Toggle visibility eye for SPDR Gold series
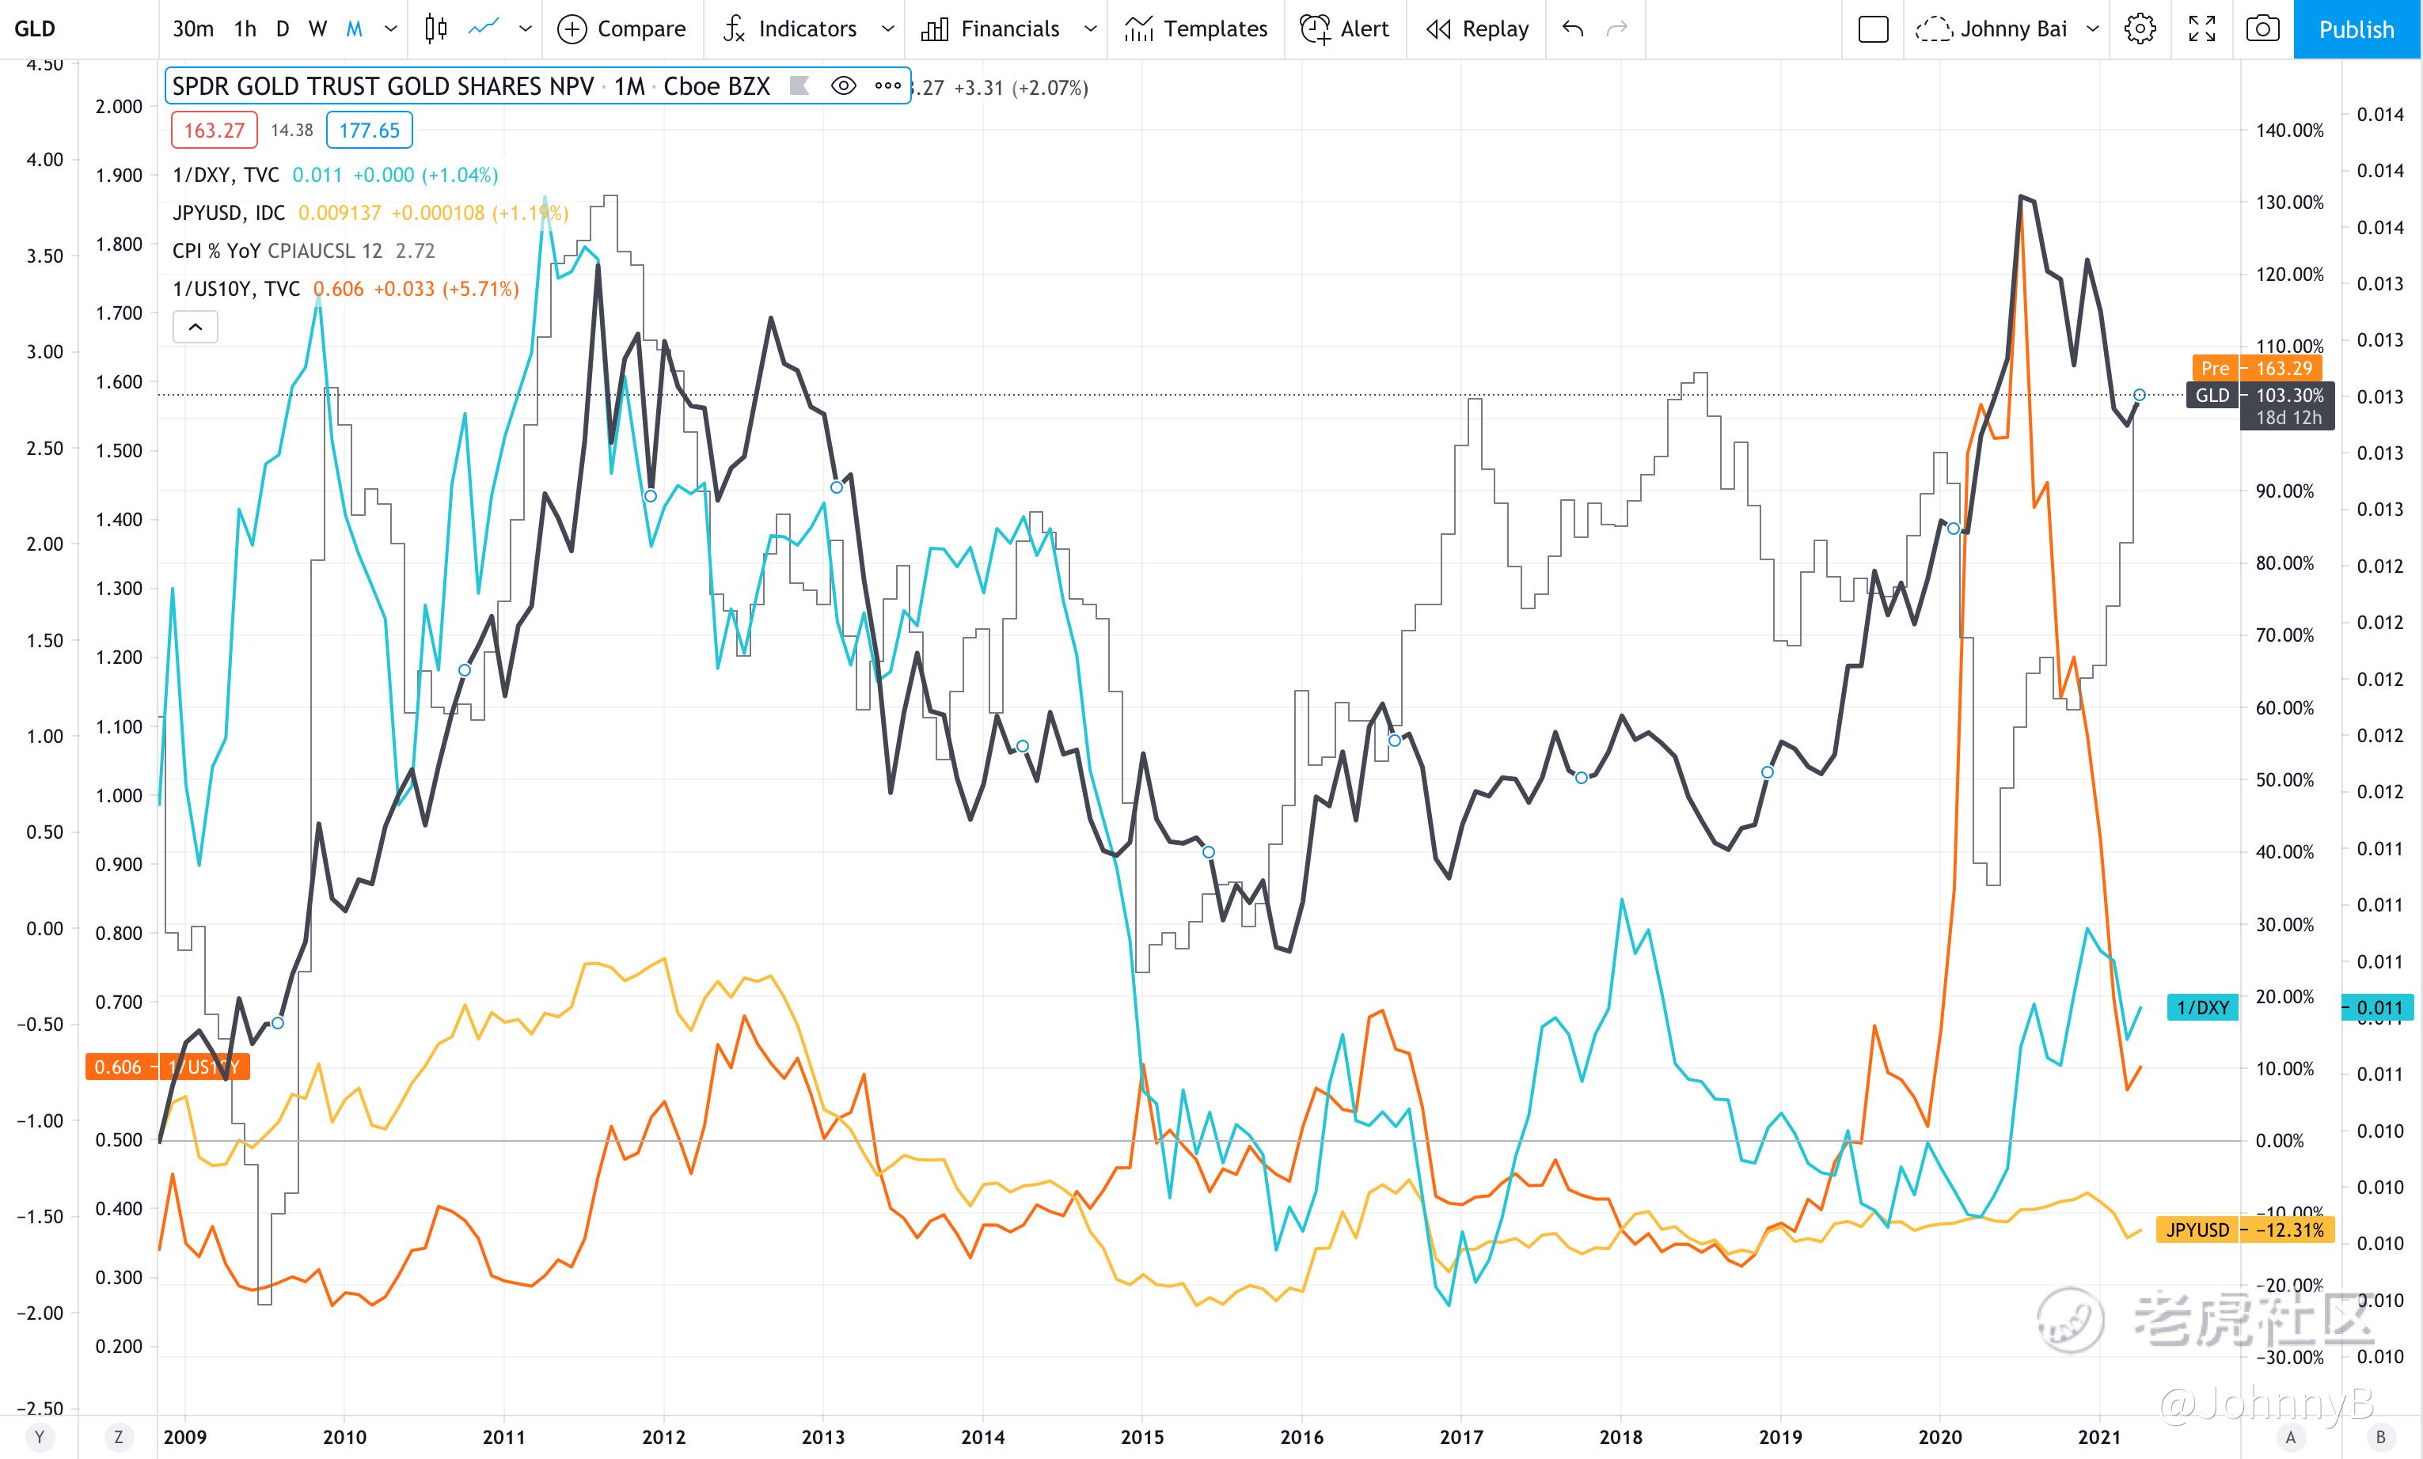This screenshot has height=1459, width=2423. pyautogui.click(x=843, y=85)
